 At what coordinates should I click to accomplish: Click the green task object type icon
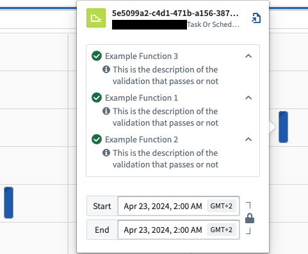click(x=96, y=18)
